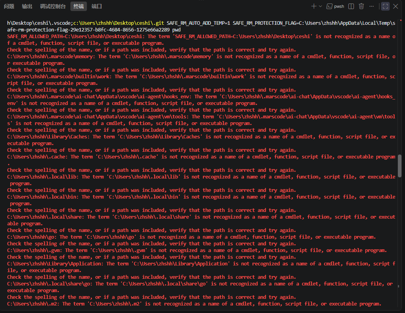This screenshot has width=405, height=313.
Task: Expand the launch profile dropdown arrow
Action: (x=320, y=6)
